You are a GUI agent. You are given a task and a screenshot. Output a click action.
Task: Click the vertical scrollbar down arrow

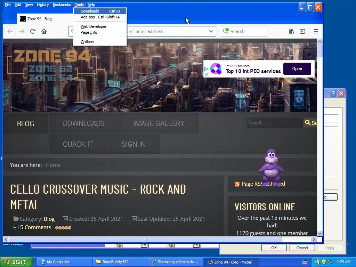pos(319,233)
